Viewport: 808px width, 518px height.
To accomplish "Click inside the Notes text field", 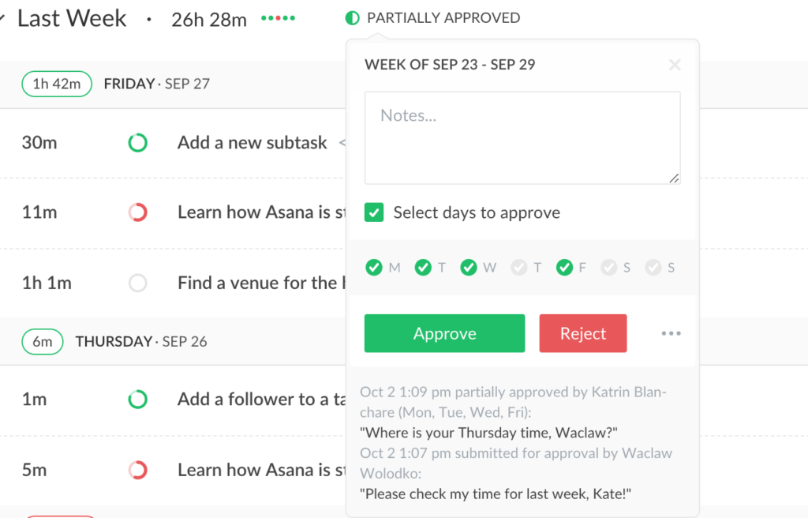I will click(522, 137).
